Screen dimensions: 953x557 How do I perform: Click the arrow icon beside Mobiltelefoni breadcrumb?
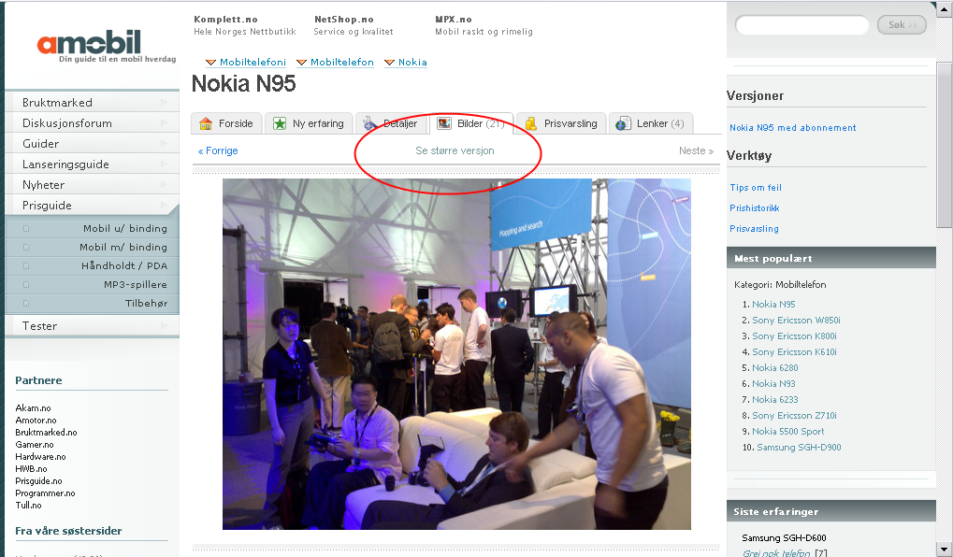pos(211,63)
